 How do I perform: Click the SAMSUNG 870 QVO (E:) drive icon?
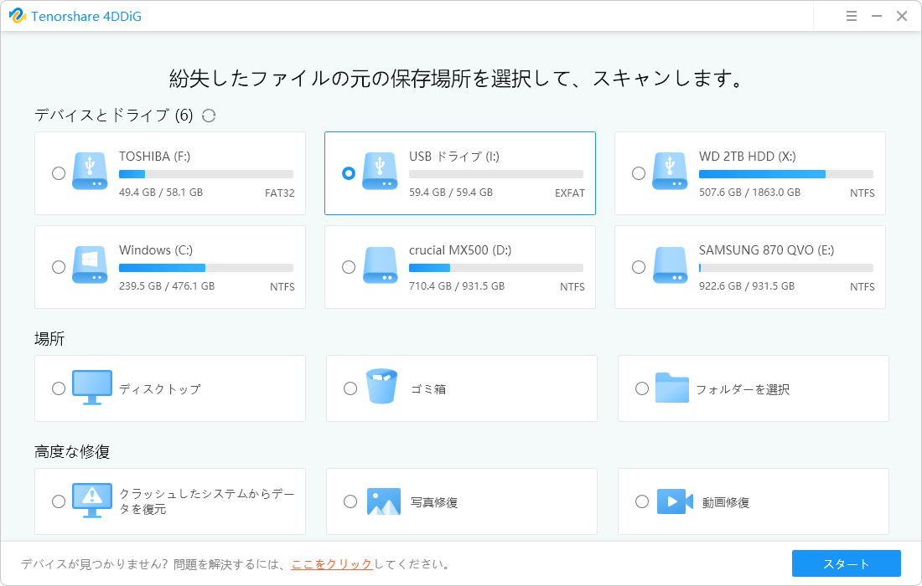pyautogui.click(x=670, y=265)
